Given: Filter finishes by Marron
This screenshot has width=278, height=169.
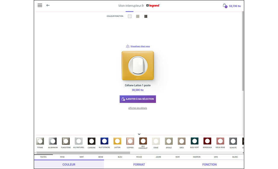Looking at the screenshot, I should coord(196,157).
